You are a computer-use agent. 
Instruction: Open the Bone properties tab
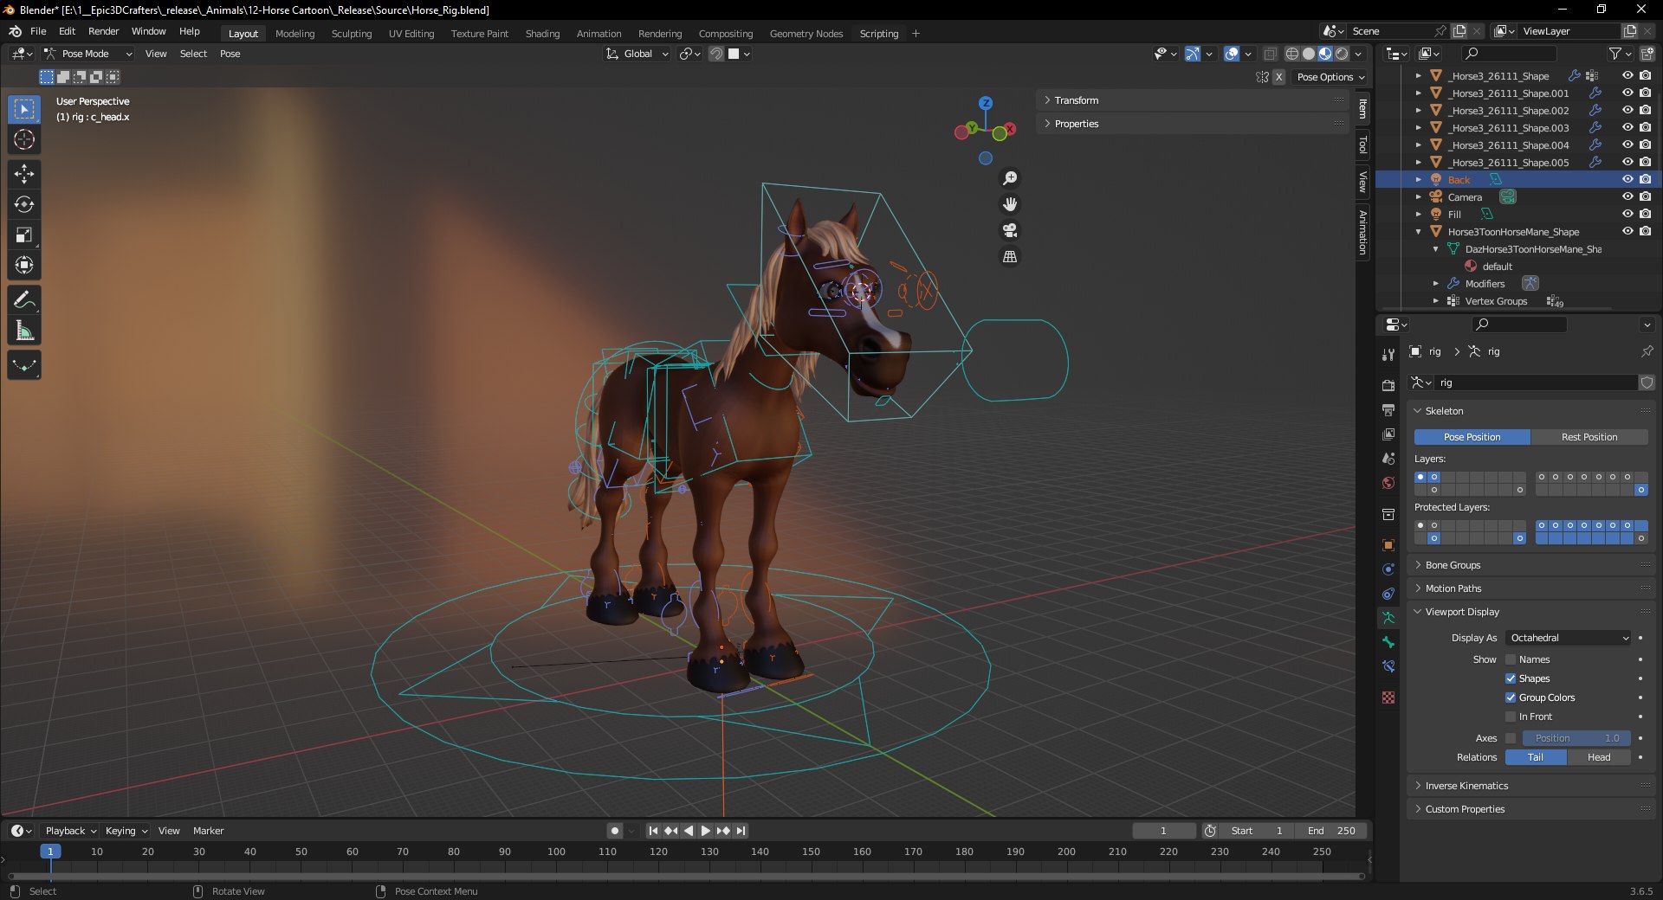[x=1388, y=642]
